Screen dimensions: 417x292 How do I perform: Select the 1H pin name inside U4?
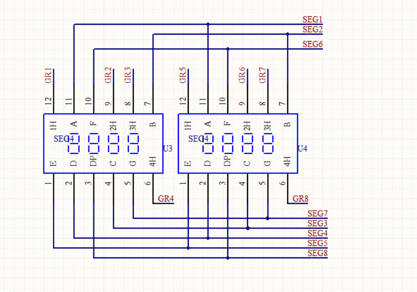pos(188,125)
